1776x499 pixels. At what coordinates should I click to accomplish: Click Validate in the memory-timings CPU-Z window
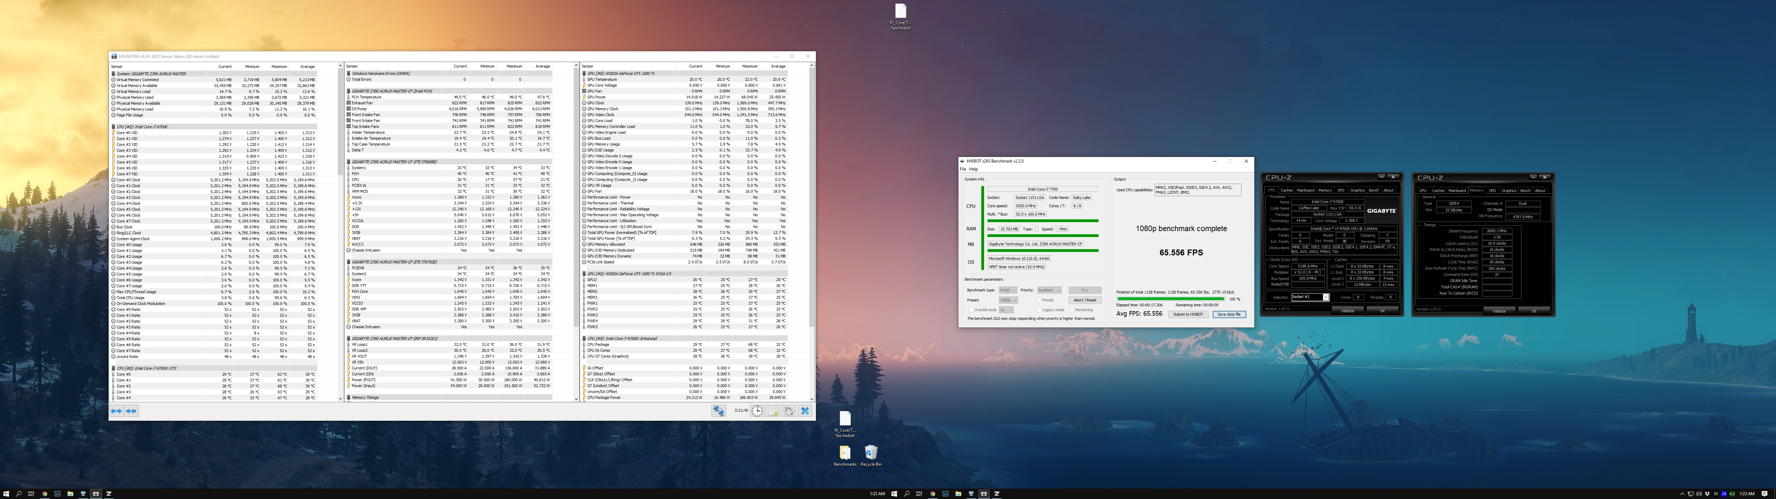coord(1500,311)
